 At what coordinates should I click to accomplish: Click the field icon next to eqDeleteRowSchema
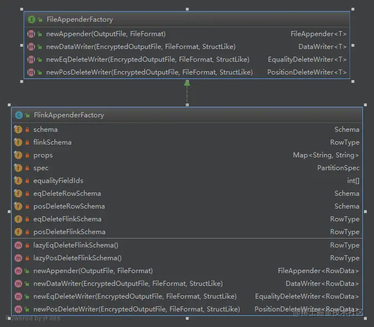tap(18, 194)
